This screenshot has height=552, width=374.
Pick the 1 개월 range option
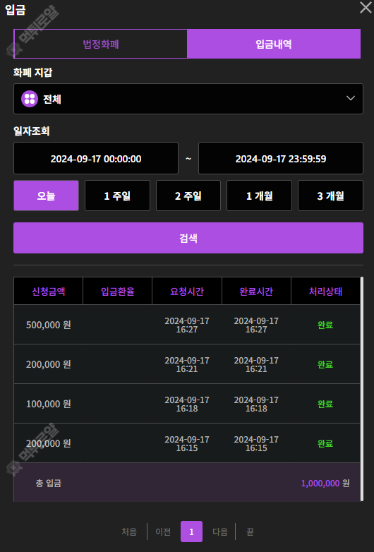pyautogui.click(x=259, y=196)
